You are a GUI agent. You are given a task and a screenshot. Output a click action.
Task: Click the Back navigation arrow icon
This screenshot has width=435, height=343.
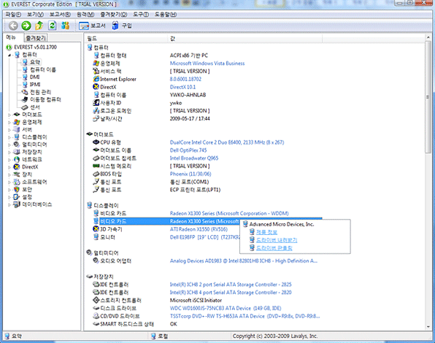coord(13,26)
